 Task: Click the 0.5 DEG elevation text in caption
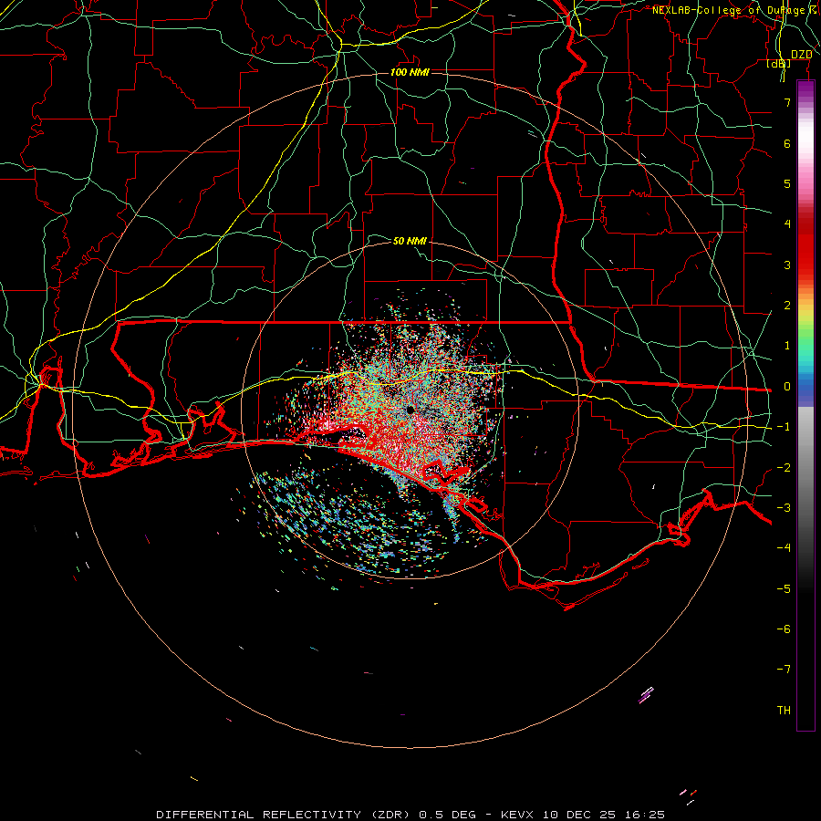447,815
